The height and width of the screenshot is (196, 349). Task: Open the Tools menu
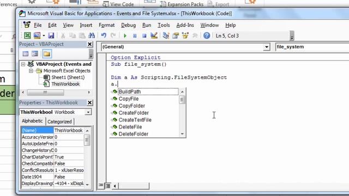[x=164, y=25]
